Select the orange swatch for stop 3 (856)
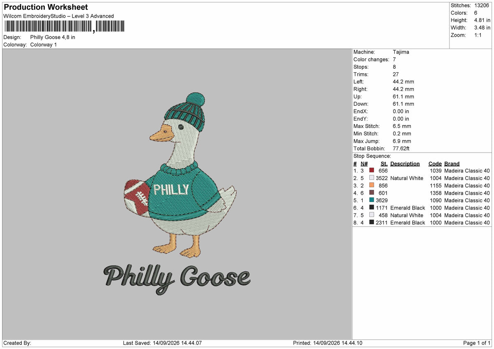Image resolution: width=494 pixels, height=349 pixels. (x=372, y=186)
